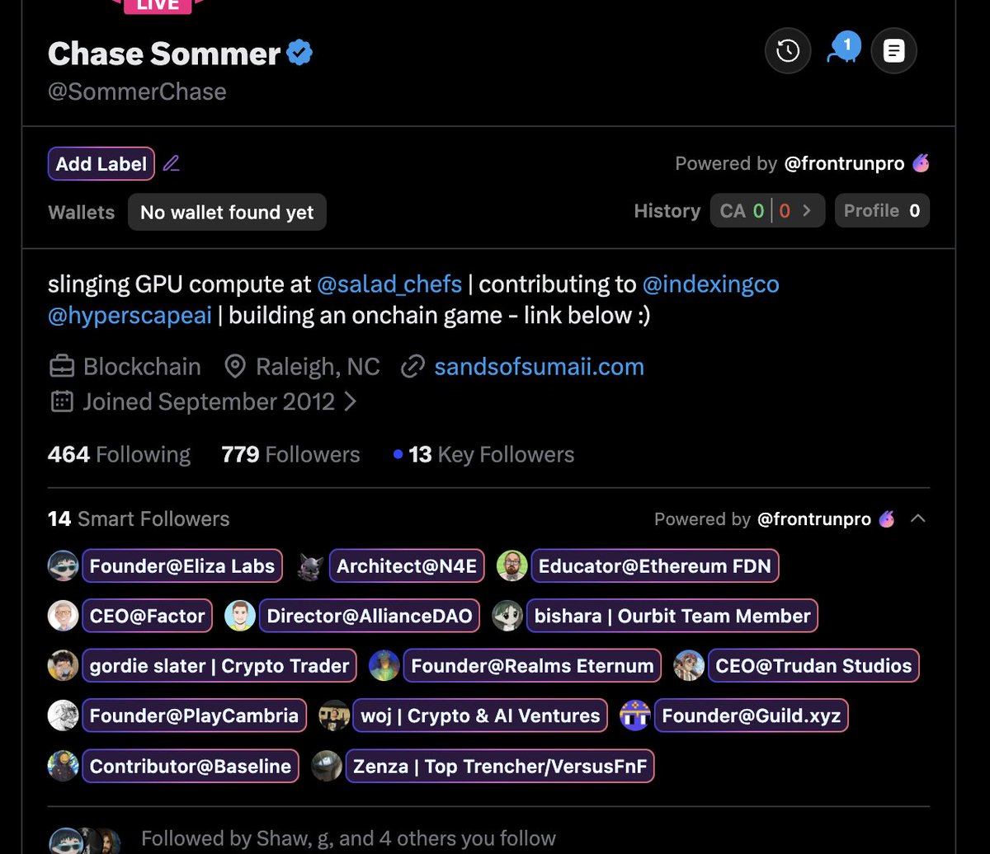Click @frontrunpro link in Smart Followers header
Screen dimensions: 990x854
click(814, 518)
